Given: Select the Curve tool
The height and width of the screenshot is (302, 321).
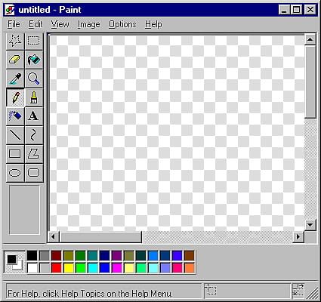Looking at the screenshot, I should point(34,135).
